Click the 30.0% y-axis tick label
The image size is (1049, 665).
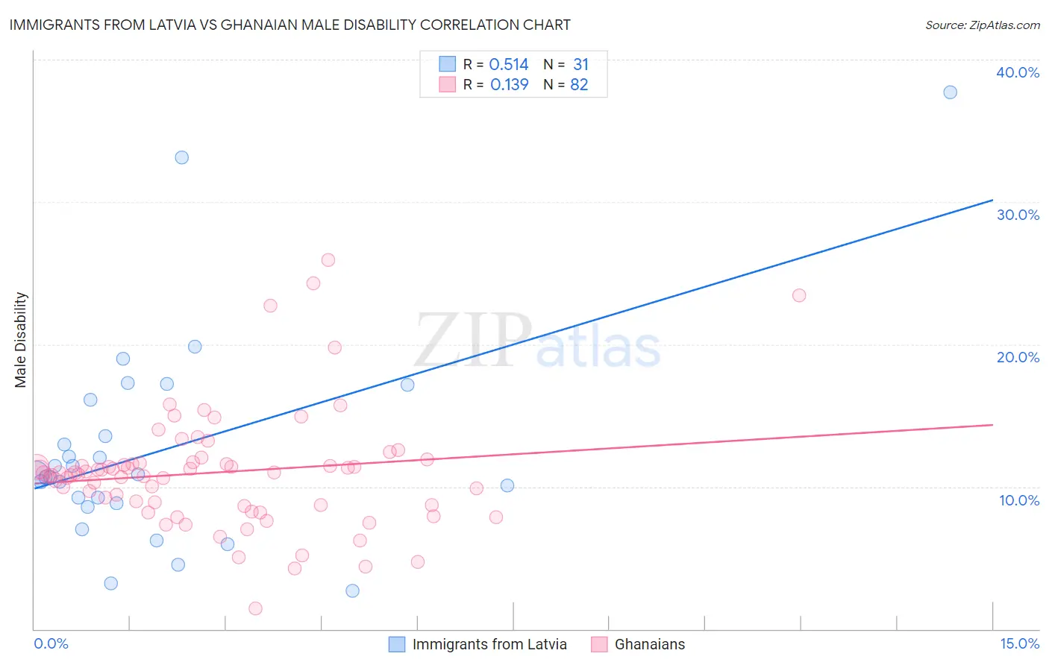tap(1018, 215)
